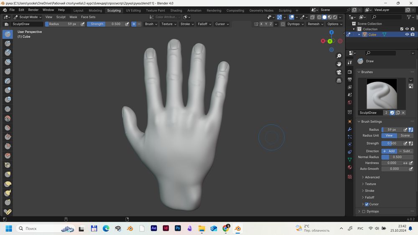Open the Remesh dropdown in the header
This screenshot has height=235, width=418.
coord(315,24)
